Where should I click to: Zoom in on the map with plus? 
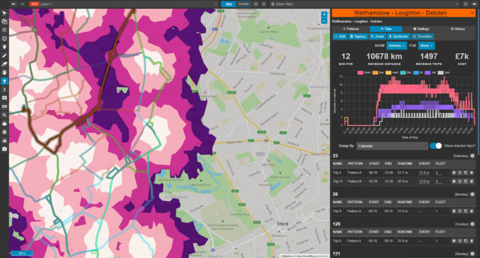(x=324, y=14)
